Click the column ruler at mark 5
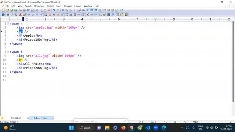Viewport: 235px width, 132px height. (100, 19)
